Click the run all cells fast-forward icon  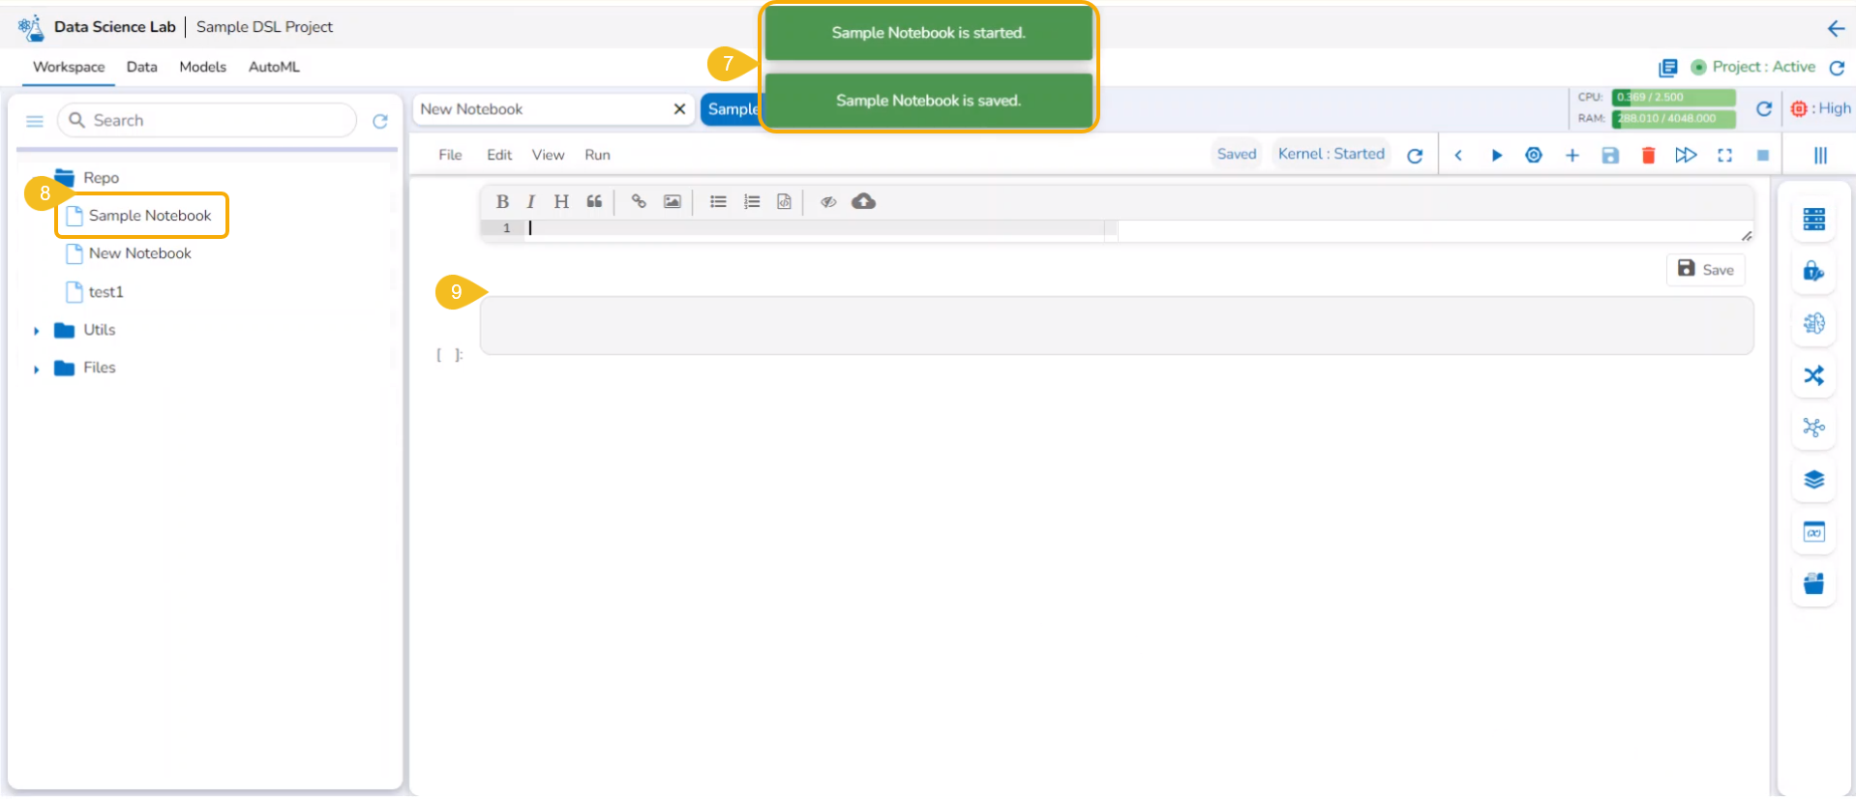tap(1686, 156)
